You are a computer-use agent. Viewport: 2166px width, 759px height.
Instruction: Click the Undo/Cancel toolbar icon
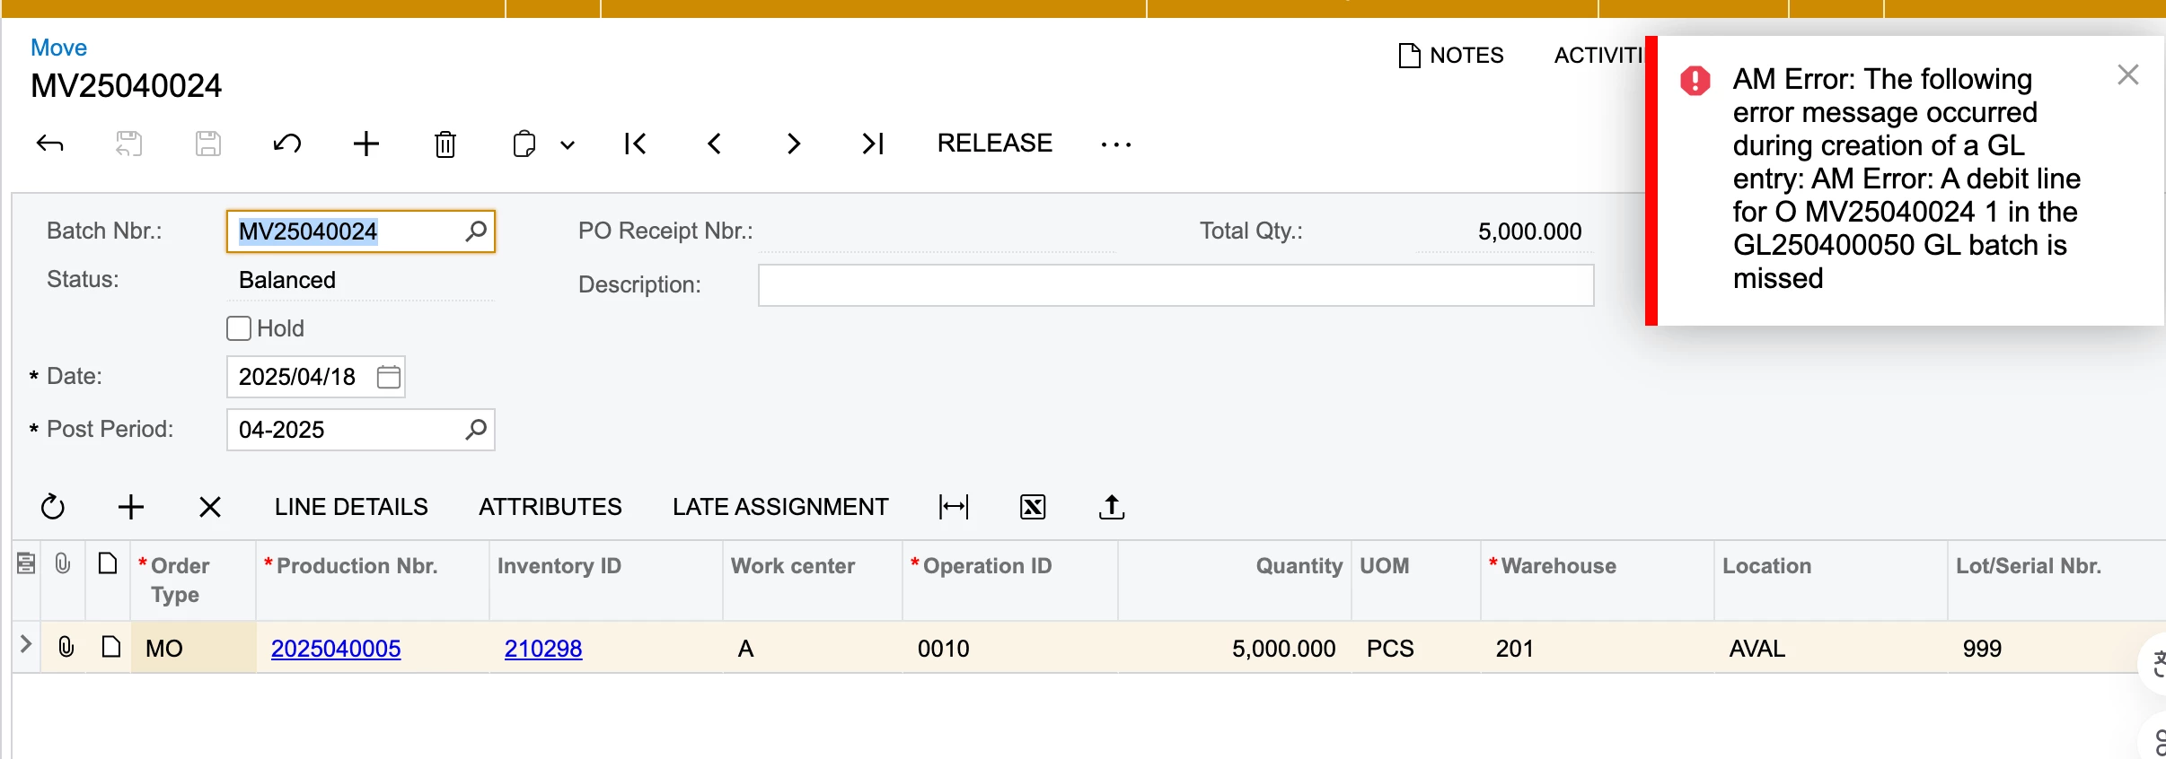287,144
